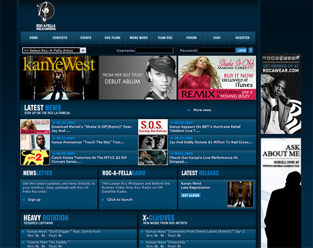Open the Home menu item
313x248 pixels.
coord(33,38)
